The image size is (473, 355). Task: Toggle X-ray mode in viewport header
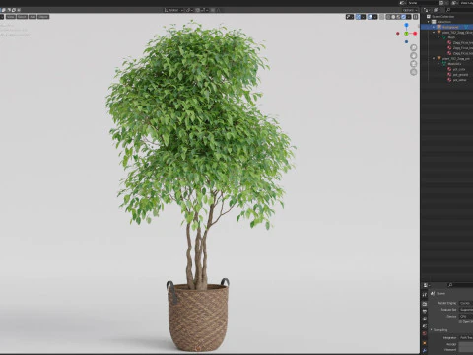click(x=381, y=17)
